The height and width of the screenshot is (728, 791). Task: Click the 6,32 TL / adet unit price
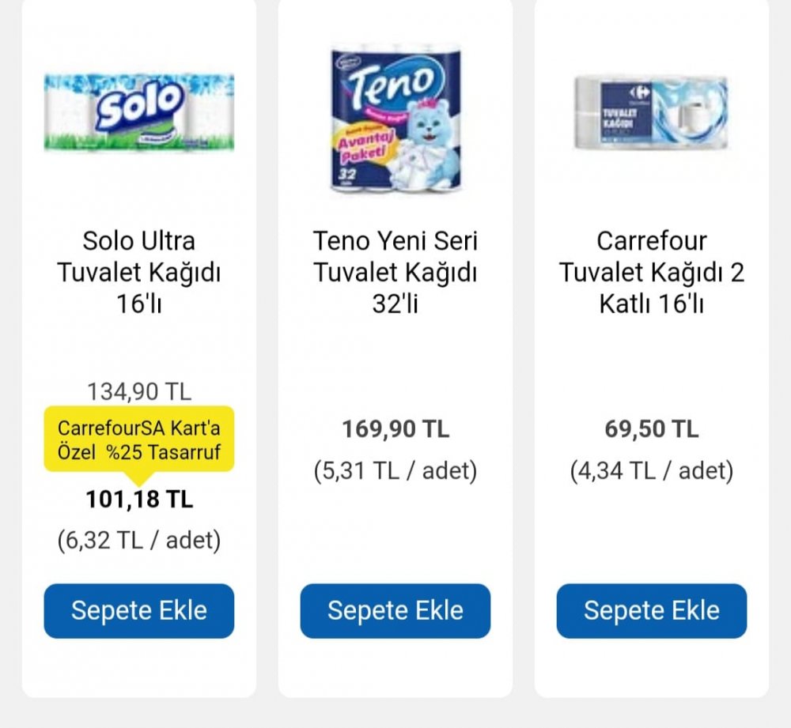[x=139, y=541]
